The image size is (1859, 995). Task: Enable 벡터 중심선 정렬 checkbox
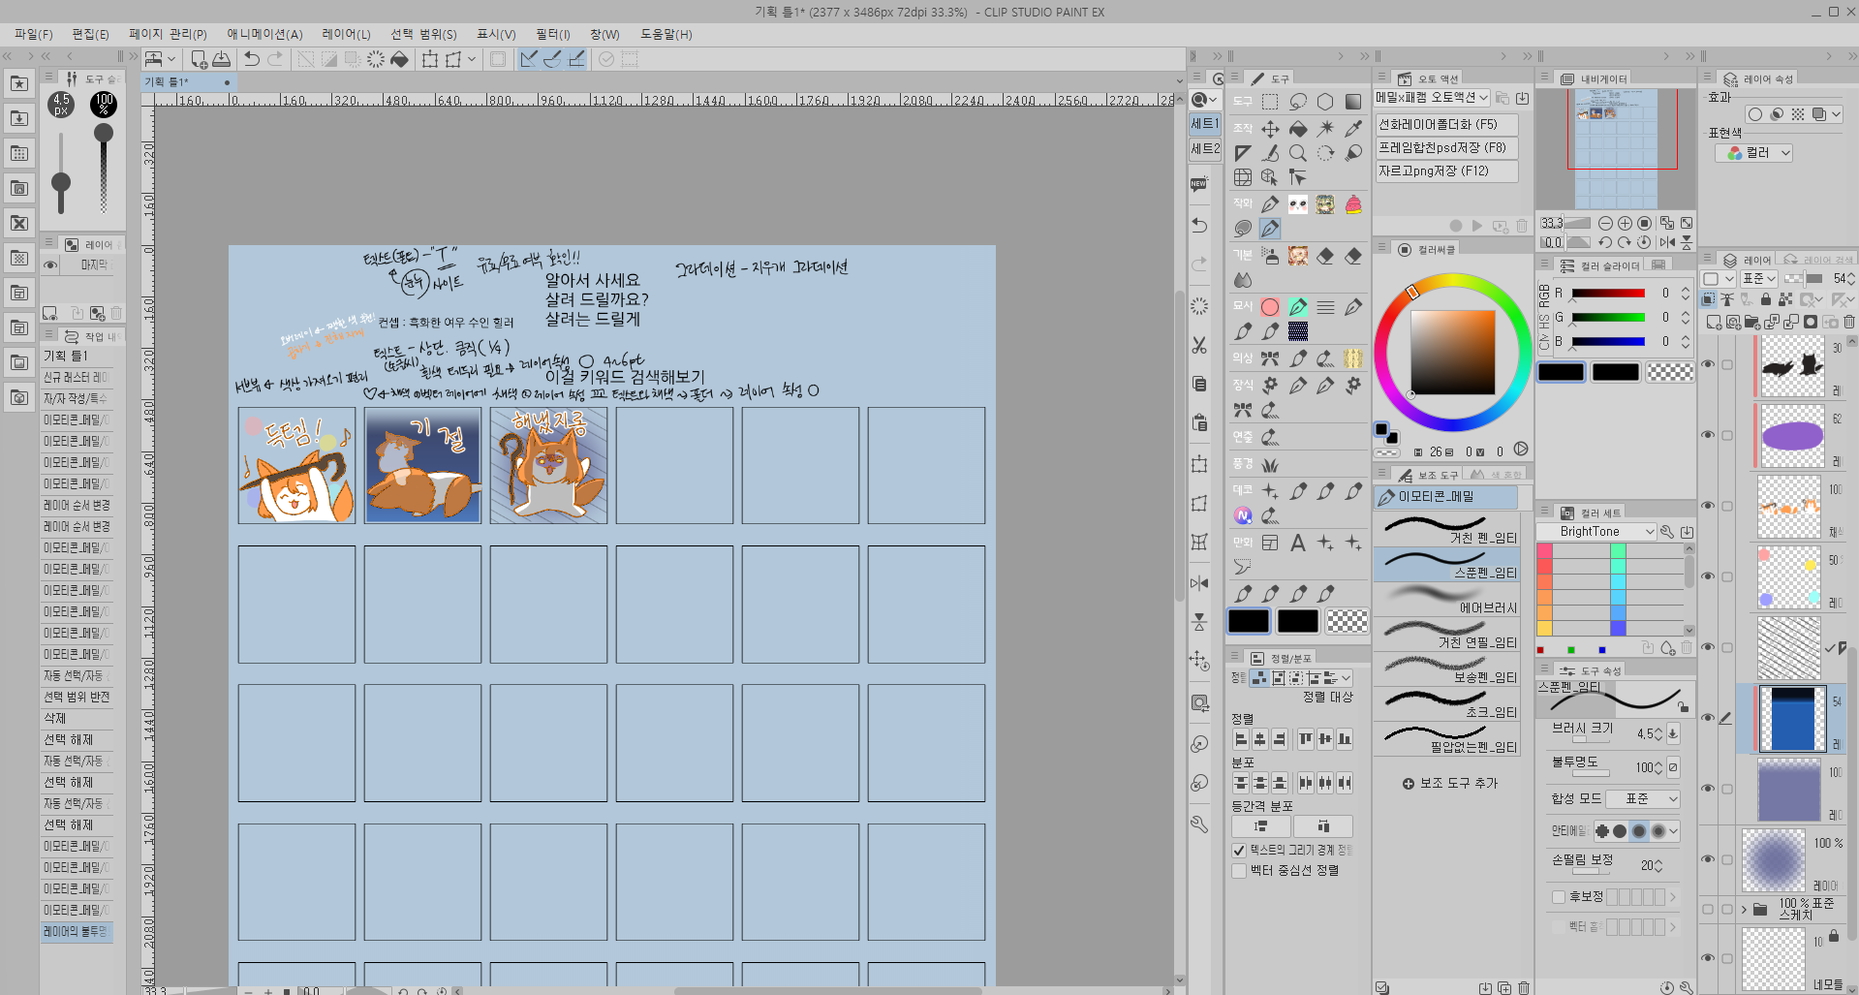tap(1239, 870)
